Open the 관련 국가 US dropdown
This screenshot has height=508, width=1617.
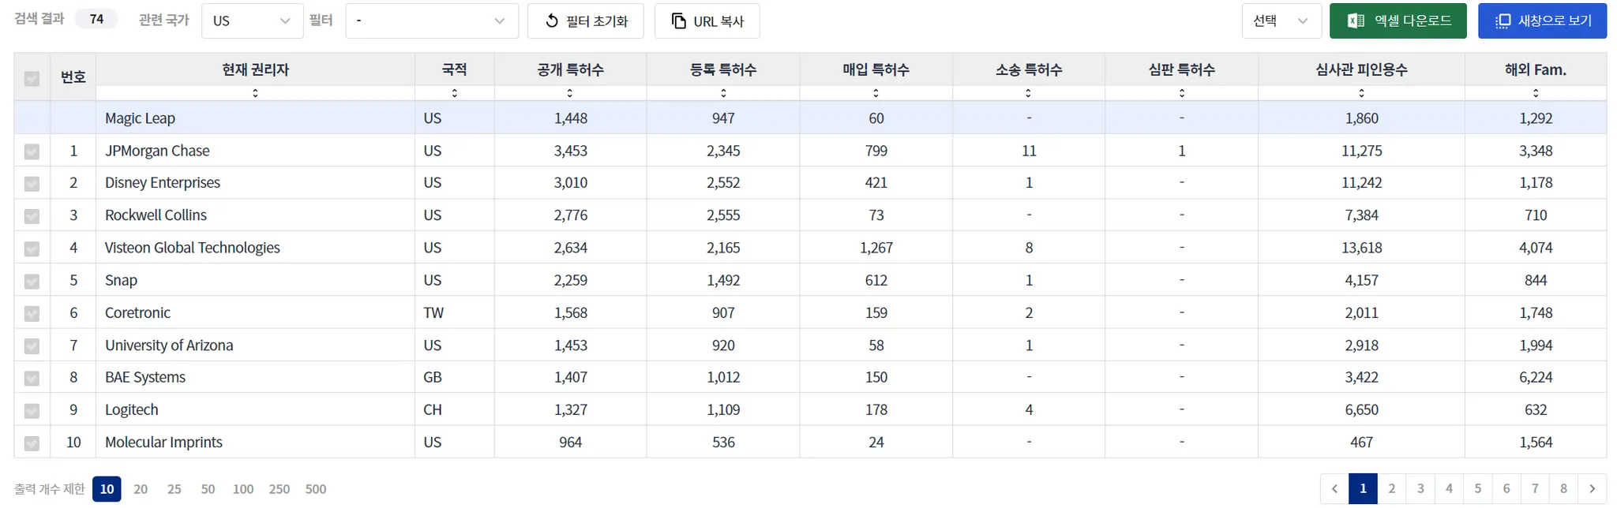pos(252,21)
